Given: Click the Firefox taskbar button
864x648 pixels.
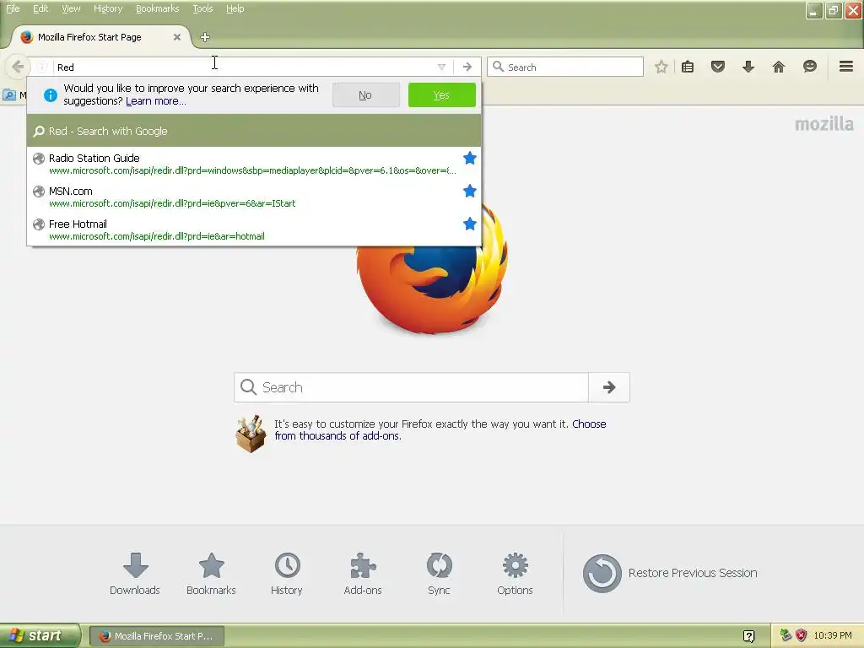Looking at the screenshot, I should (156, 636).
